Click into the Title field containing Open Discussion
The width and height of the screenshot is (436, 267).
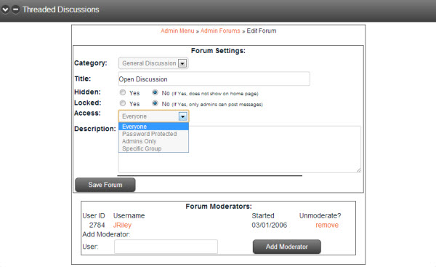point(214,79)
